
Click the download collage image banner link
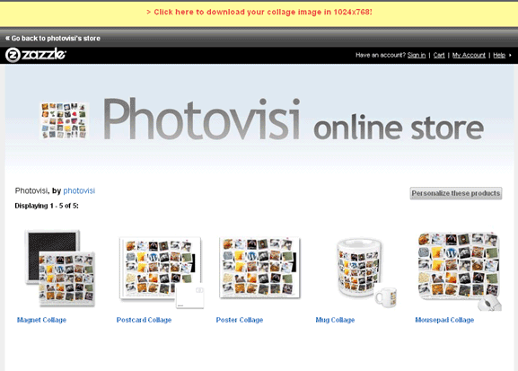click(x=259, y=13)
